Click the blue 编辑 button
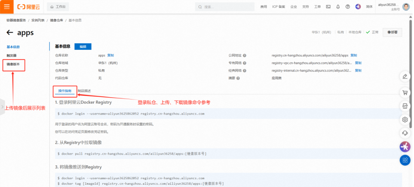This screenshot has width=414, height=187. coord(83,46)
